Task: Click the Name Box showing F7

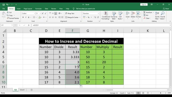Action: click(7, 25)
